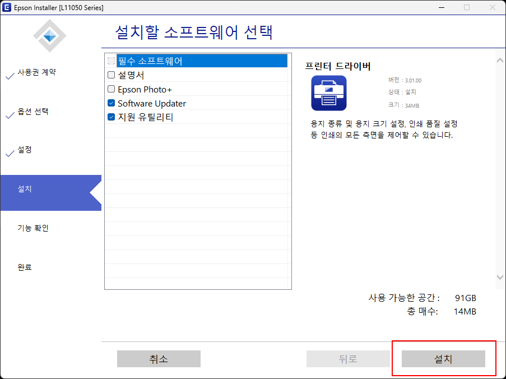The width and height of the screenshot is (506, 379).
Task: Minimize the Epson Installer window
Action: [x=442, y=7]
